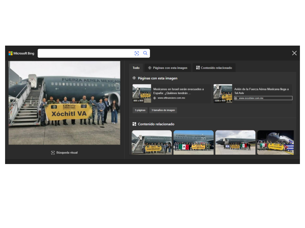Click the magnifying glass search icon
305x228 pixels.
(x=145, y=53)
